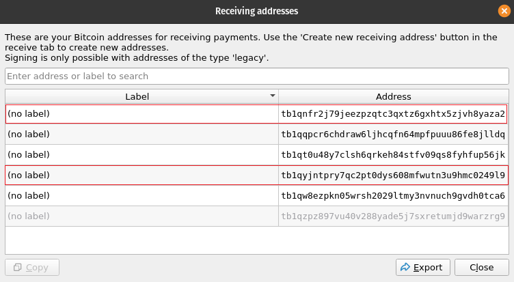The width and height of the screenshot is (514, 282).
Task: Sort by the Label column header
Action: pyautogui.click(x=137, y=96)
